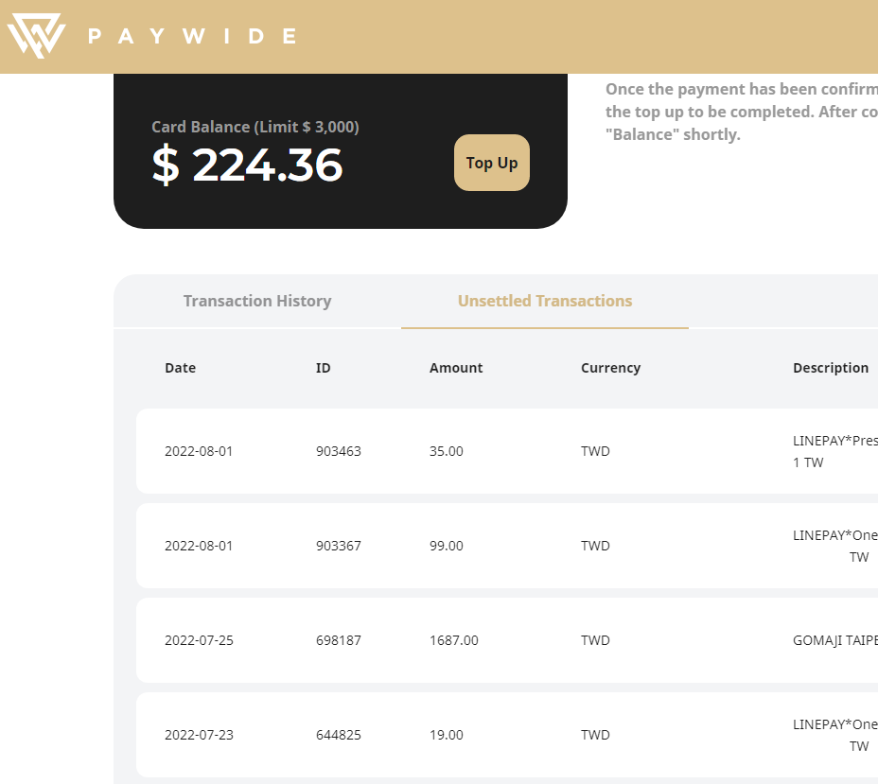Click the 99.00 amount cell
This screenshot has width=878, height=784.
[x=447, y=546]
